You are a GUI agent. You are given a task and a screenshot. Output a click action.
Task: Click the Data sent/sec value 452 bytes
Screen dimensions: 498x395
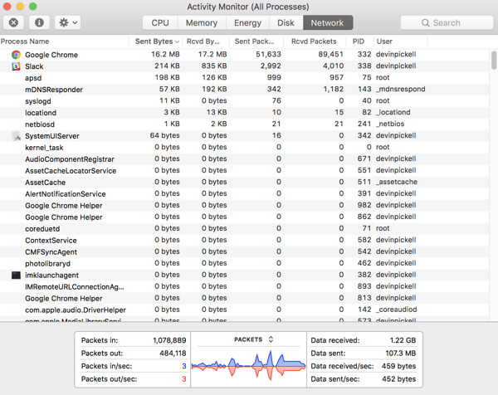click(x=398, y=379)
